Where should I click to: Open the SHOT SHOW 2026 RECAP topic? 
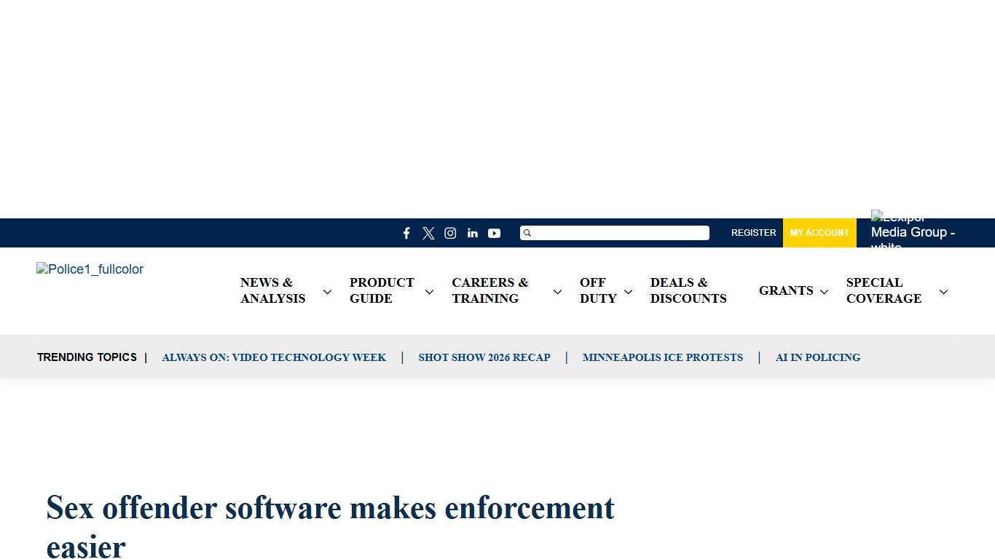click(x=484, y=357)
